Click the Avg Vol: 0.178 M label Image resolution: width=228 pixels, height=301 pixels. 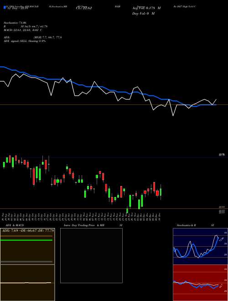click(146, 8)
